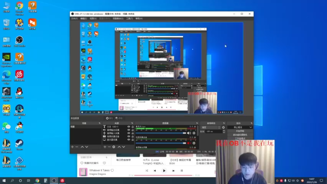Pop out the Scenes dock panel
This screenshot has width=327, height=184.
(99, 123)
